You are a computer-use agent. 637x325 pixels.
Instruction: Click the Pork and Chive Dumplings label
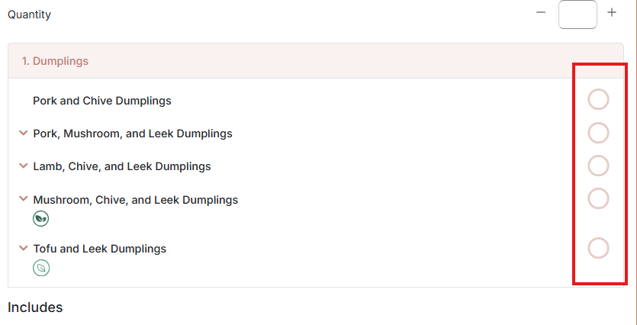102,101
